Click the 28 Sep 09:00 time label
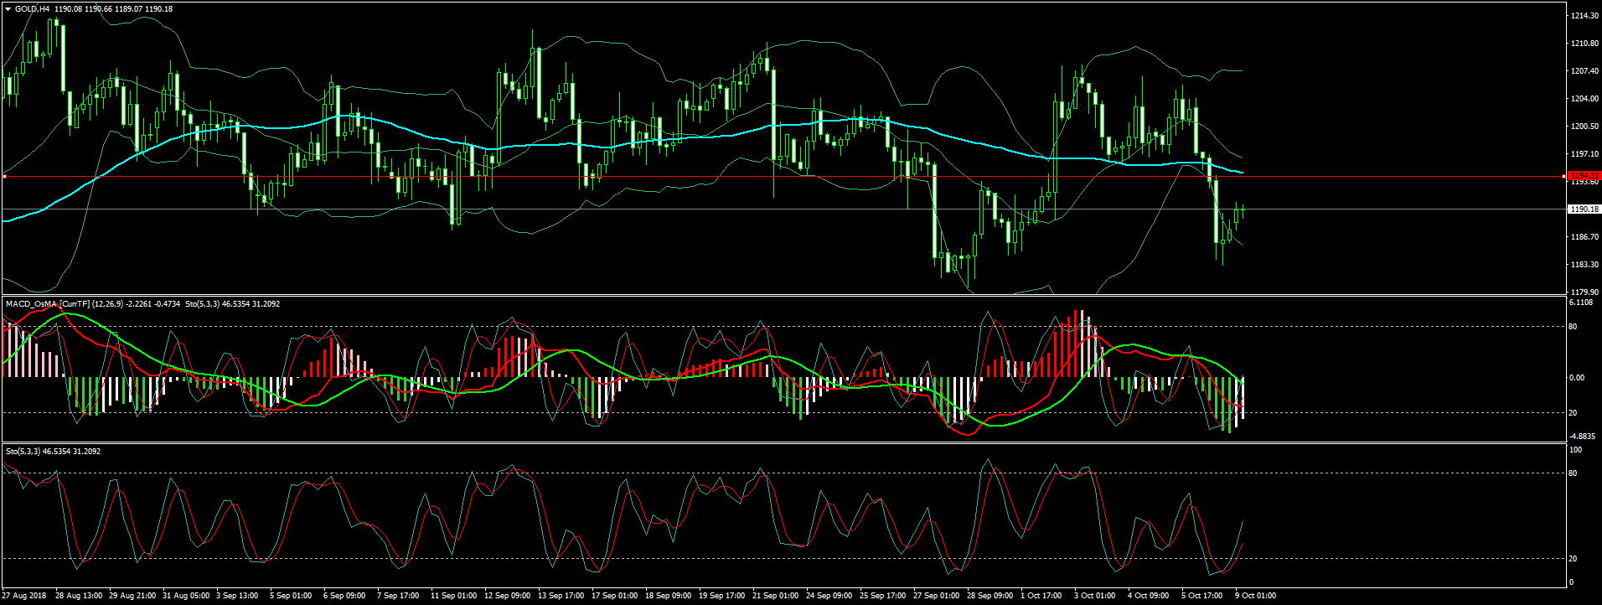 point(990,596)
